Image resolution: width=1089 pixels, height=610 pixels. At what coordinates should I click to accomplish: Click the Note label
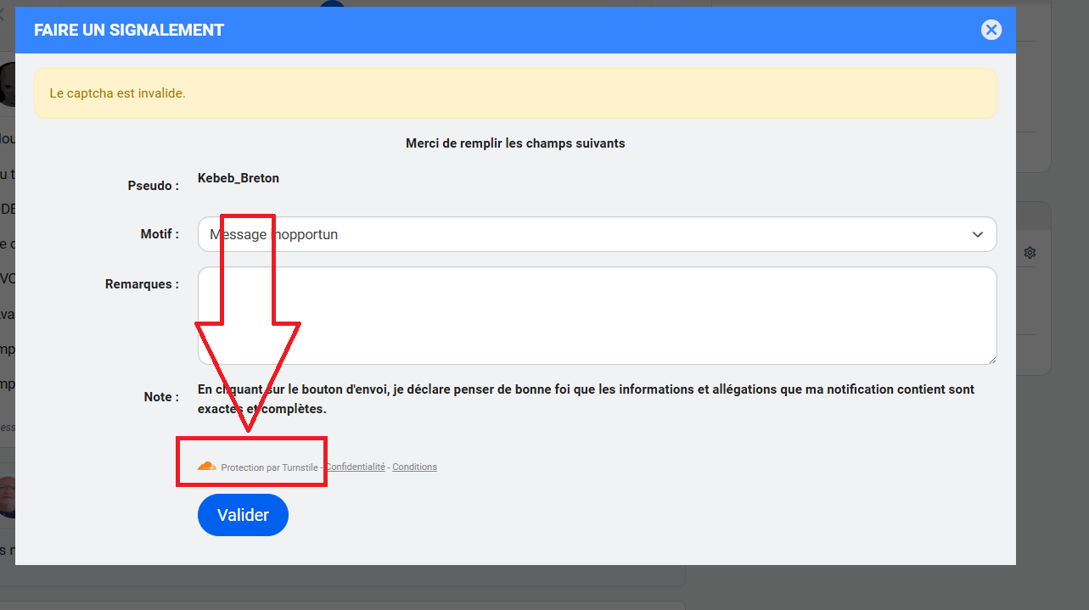click(x=161, y=396)
